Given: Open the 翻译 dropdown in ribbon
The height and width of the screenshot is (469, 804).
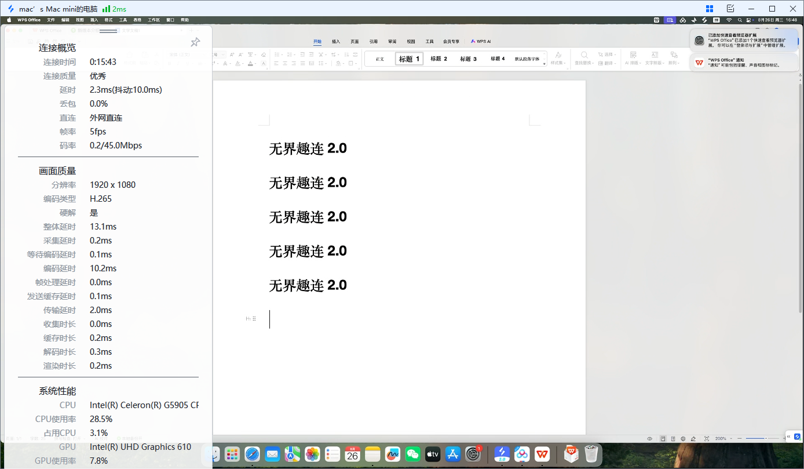Looking at the screenshot, I should point(607,63).
